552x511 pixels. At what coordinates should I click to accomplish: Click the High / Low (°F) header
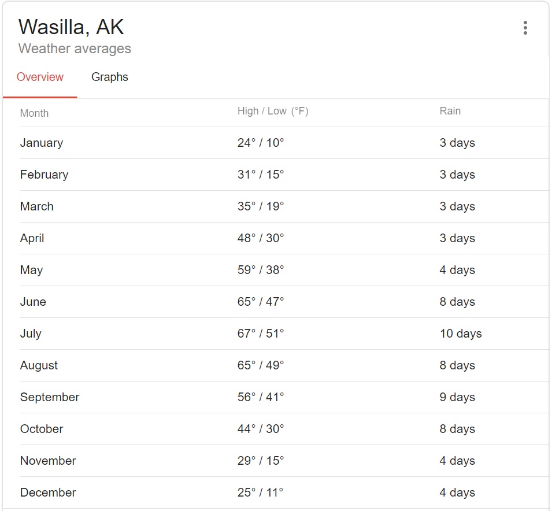click(x=273, y=111)
